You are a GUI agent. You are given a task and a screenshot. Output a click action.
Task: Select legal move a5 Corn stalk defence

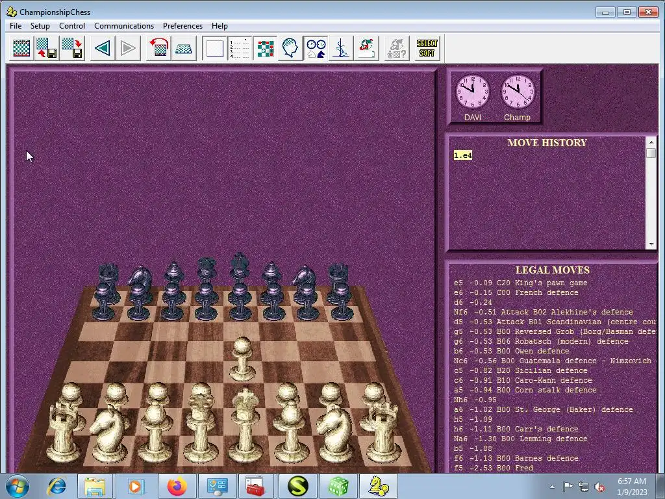pos(525,390)
